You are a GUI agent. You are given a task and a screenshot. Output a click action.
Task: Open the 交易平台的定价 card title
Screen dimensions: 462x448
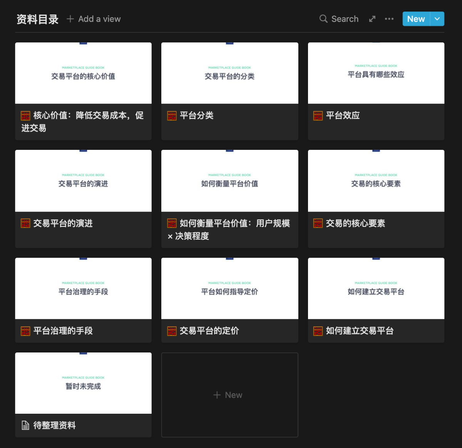pos(209,331)
